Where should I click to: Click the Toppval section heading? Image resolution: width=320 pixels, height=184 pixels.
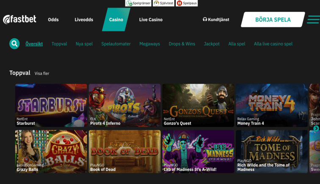click(20, 73)
